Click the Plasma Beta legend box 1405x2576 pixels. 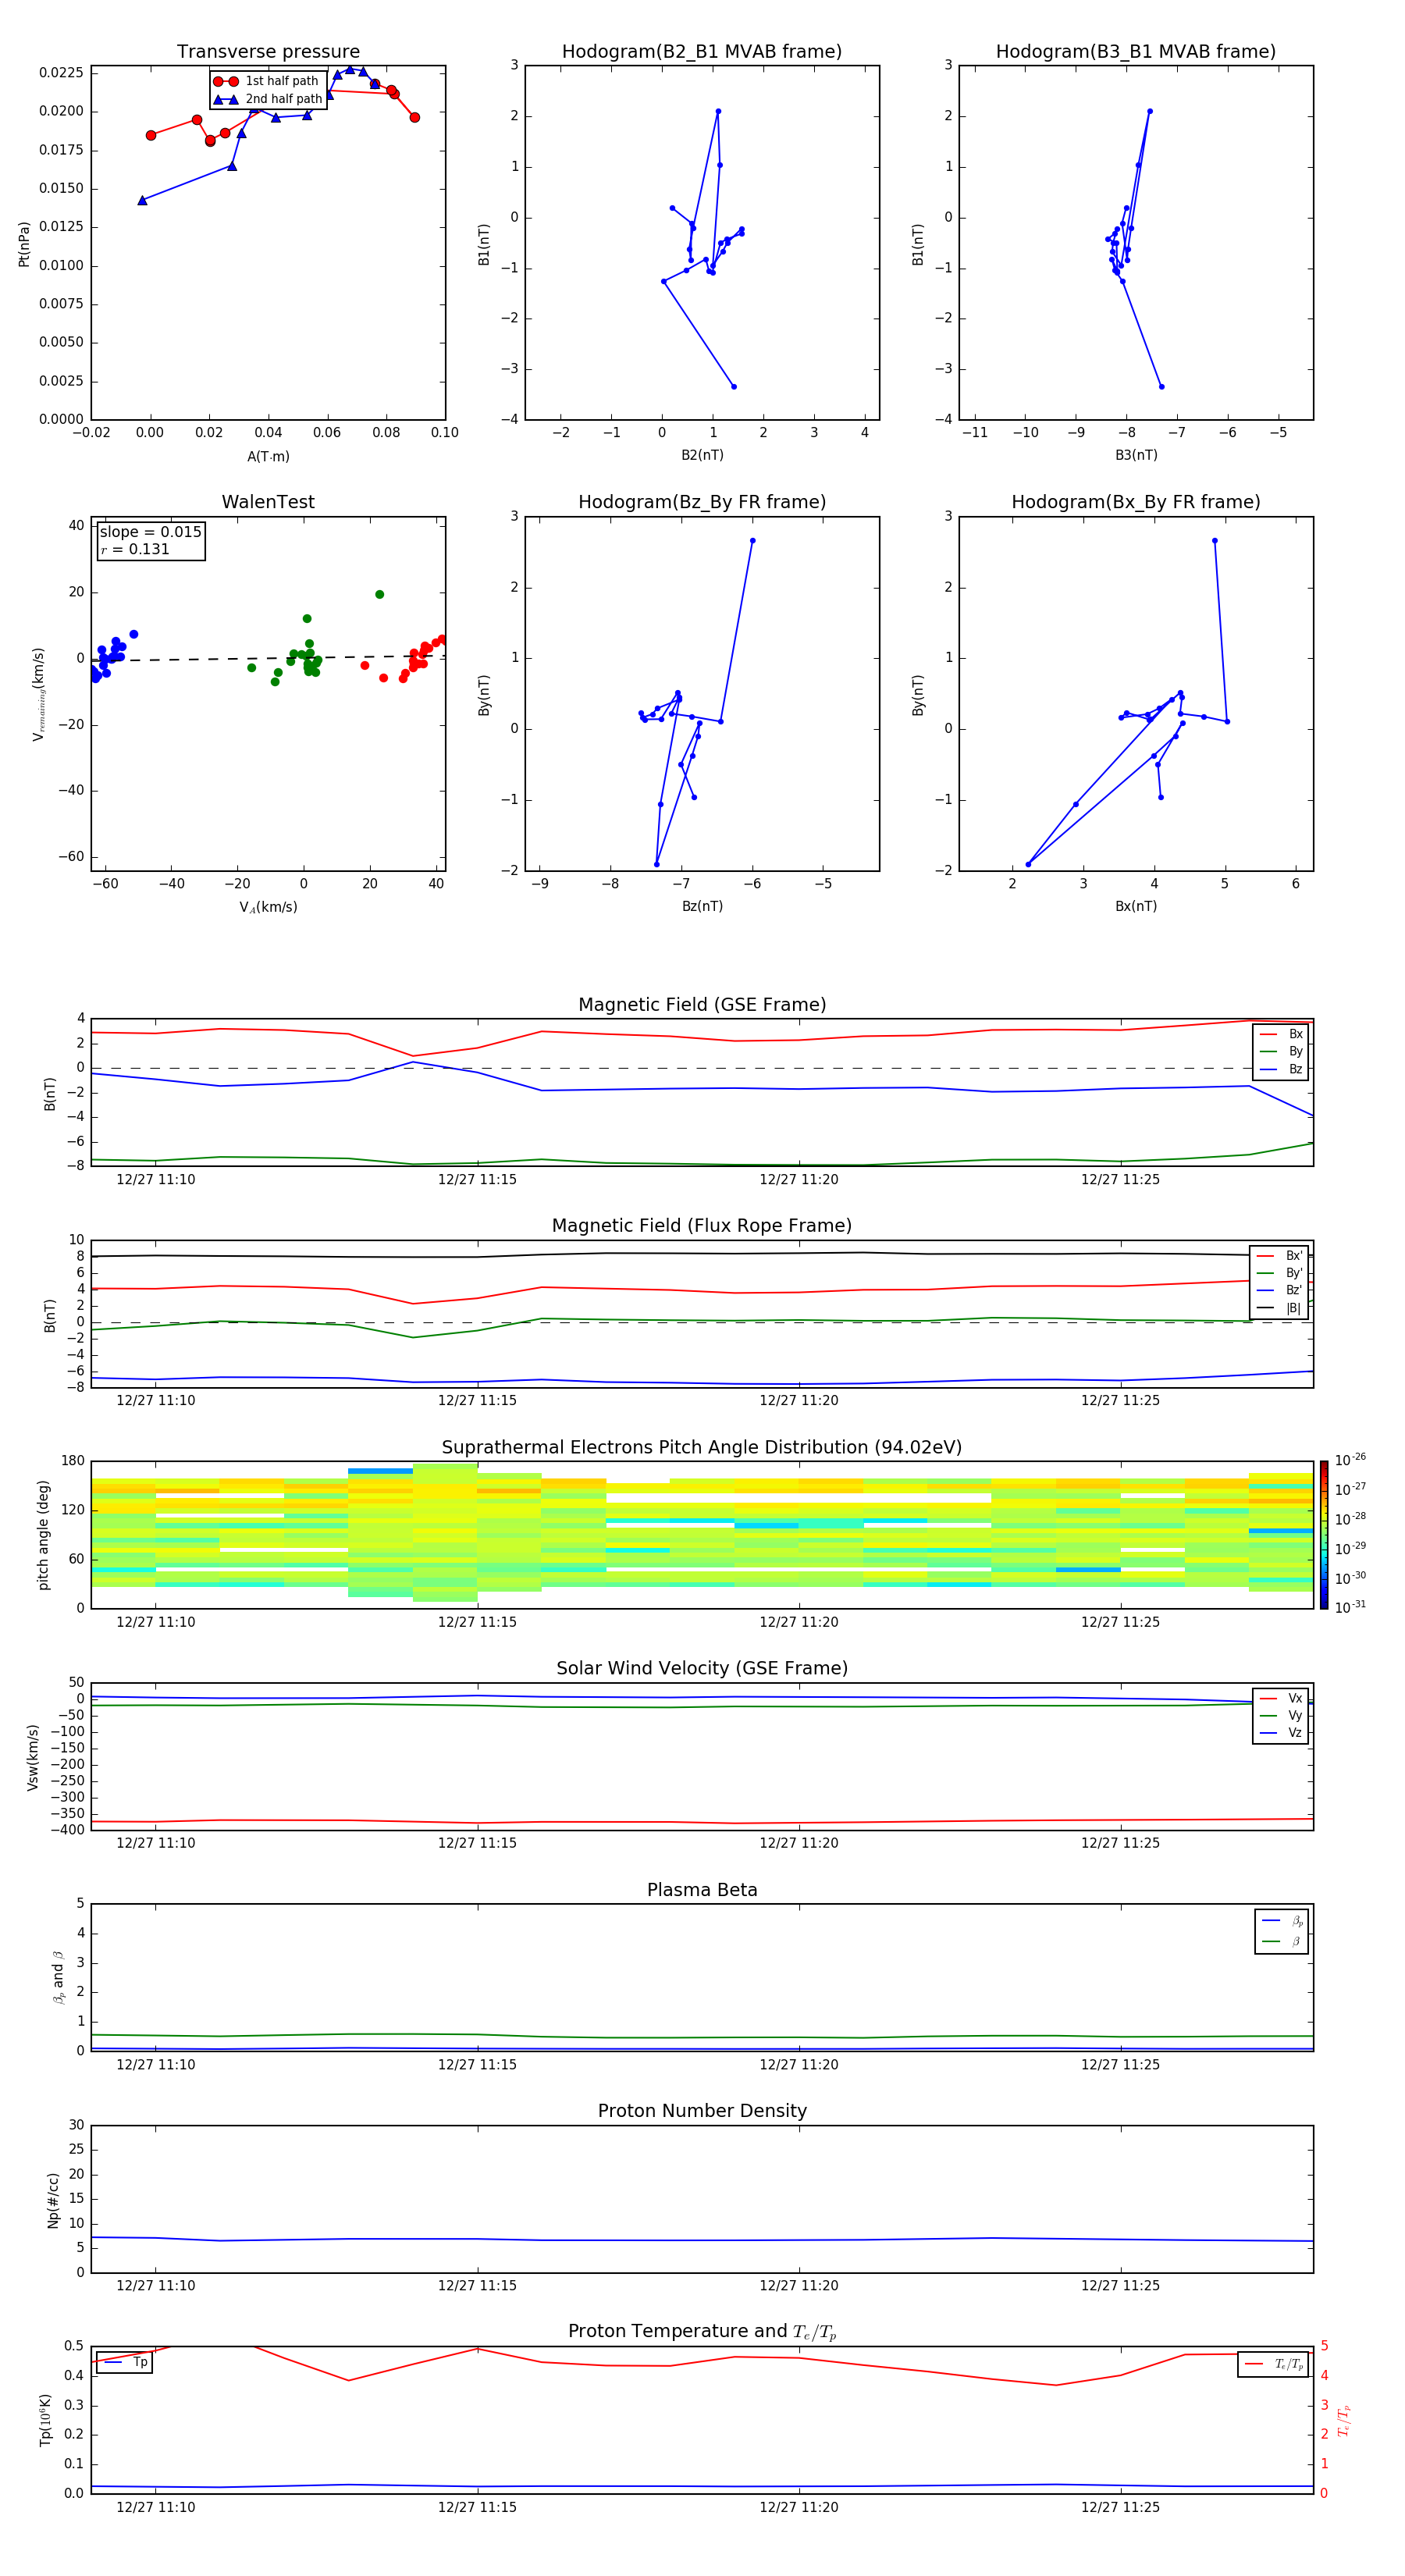tap(1281, 1931)
